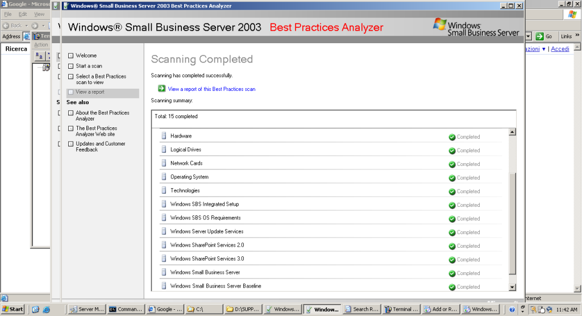
Task: Open the Start a scan sidebar item
Action: [89, 66]
